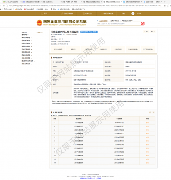Click the company title 河南卓盛水利工程有限公司
This screenshot has height=180, width=171.
65,32
